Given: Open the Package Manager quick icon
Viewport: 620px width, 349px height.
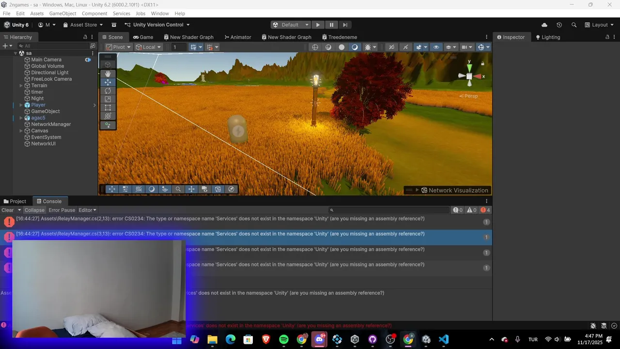Looking at the screenshot, I should [x=114, y=25].
